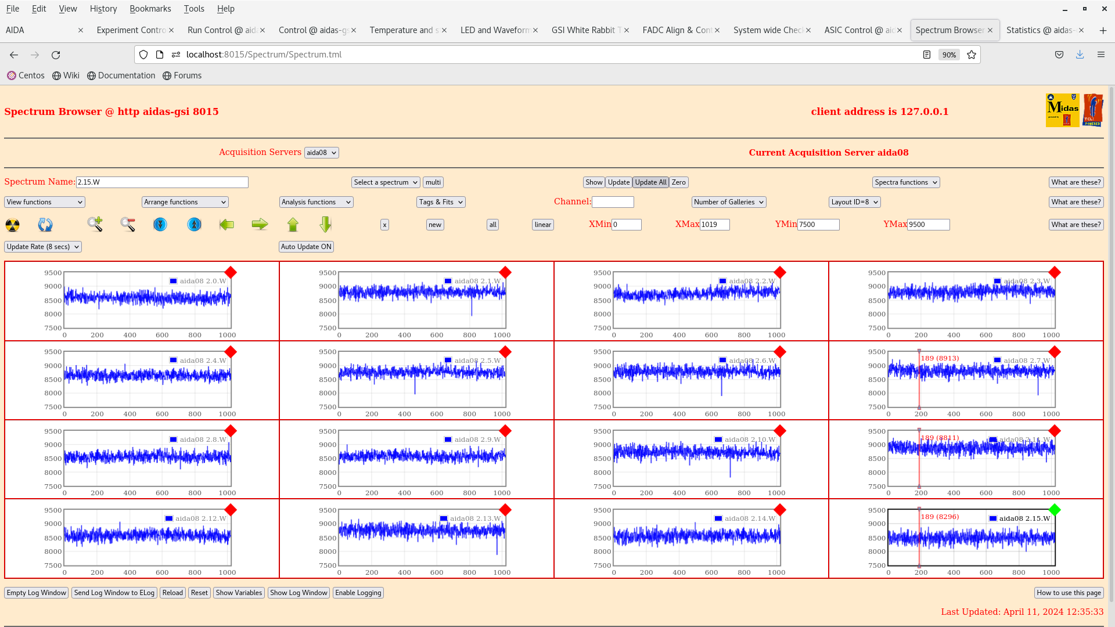
Task: Click the blue circle down-arrow icon
Action: point(160,225)
